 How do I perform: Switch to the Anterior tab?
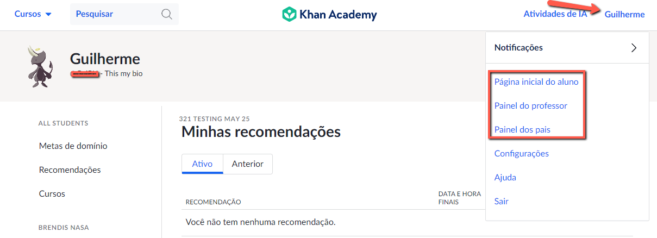pos(248,164)
